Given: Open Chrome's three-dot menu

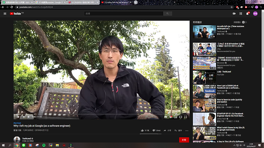Looking at the screenshot, I should tap(261, 7).
